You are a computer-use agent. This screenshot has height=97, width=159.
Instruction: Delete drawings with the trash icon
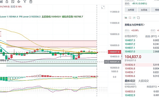tap(31, 2)
